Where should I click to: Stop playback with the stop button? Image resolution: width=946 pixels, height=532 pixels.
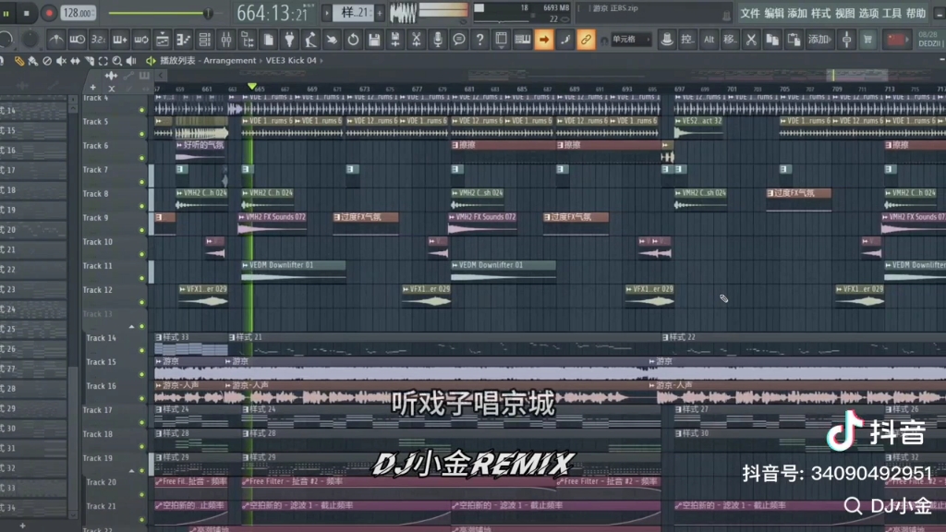pos(27,13)
